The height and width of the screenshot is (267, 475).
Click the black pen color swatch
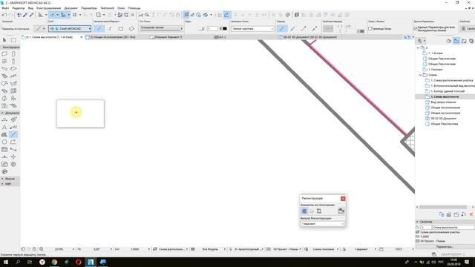[225, 28]
